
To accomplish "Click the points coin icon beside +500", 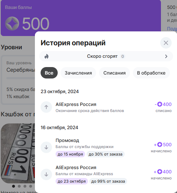I will [160, 144].
